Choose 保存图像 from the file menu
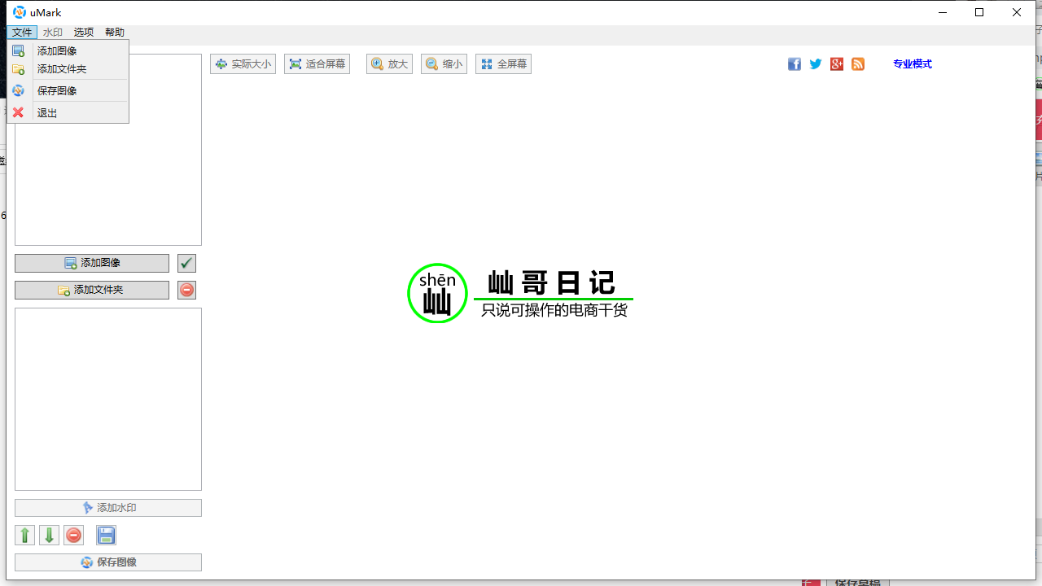 pyautogui.click(x=68, y=90)
